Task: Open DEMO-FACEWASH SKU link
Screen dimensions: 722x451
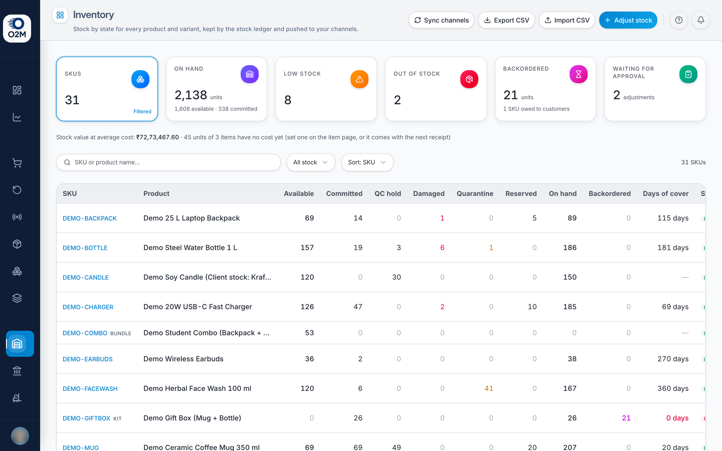Action: 90,389
